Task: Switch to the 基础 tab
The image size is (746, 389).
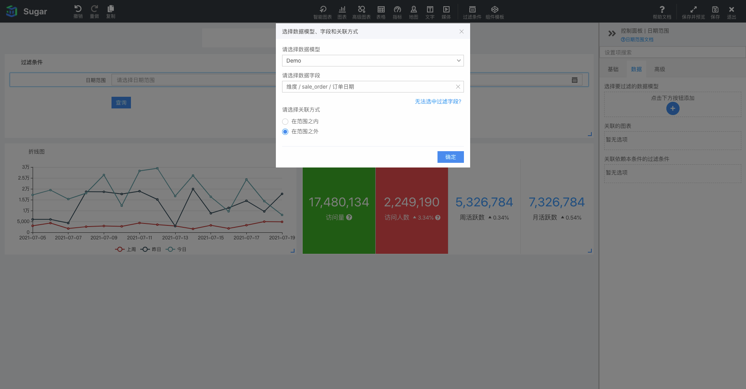Action: (x=613, y=69)
